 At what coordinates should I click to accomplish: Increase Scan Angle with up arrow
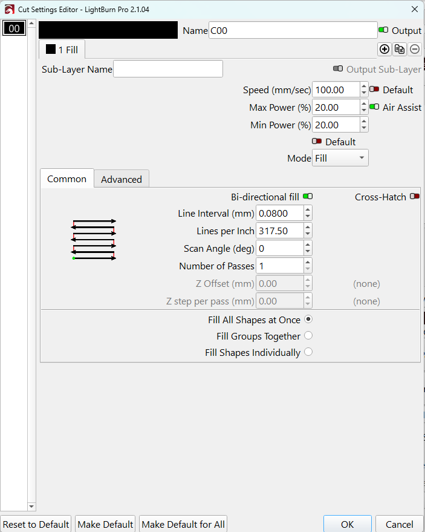click(x=307, y=245)
